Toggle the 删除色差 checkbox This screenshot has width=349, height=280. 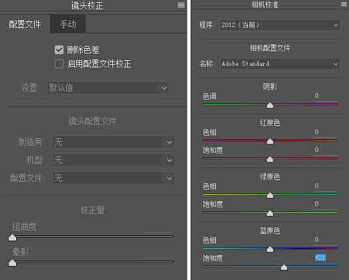(x=59, y=49)
